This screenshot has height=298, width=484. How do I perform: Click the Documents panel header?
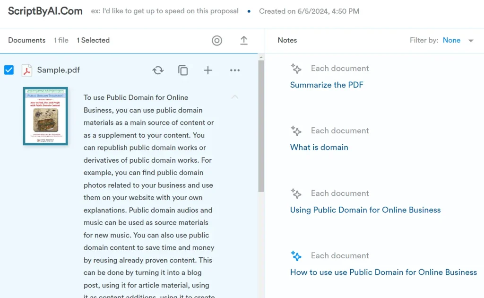(x=26, y=40)
